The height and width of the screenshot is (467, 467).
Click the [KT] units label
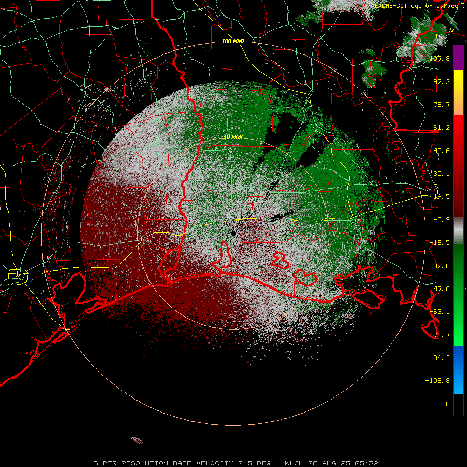443,36
